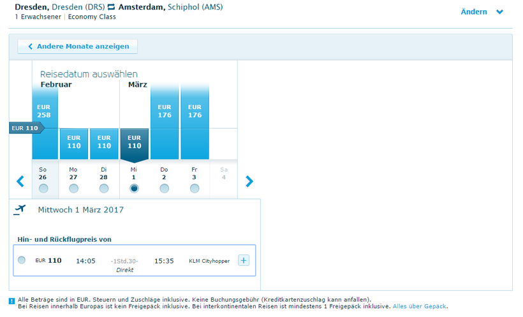This screenshot has height=317, width=523.
Task: Select the 14:05 KLM Cityhopper flight radio button
Action: point(22,260)
